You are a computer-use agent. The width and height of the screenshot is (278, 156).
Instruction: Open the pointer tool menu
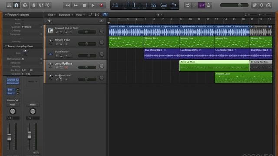point(159,15)
